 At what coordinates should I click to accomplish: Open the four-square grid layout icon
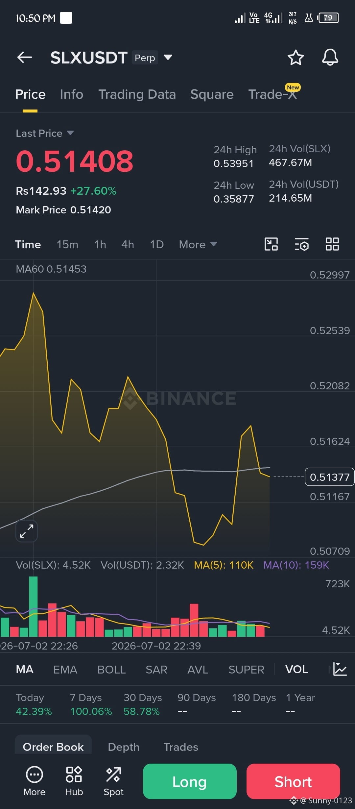pos(332,244)
